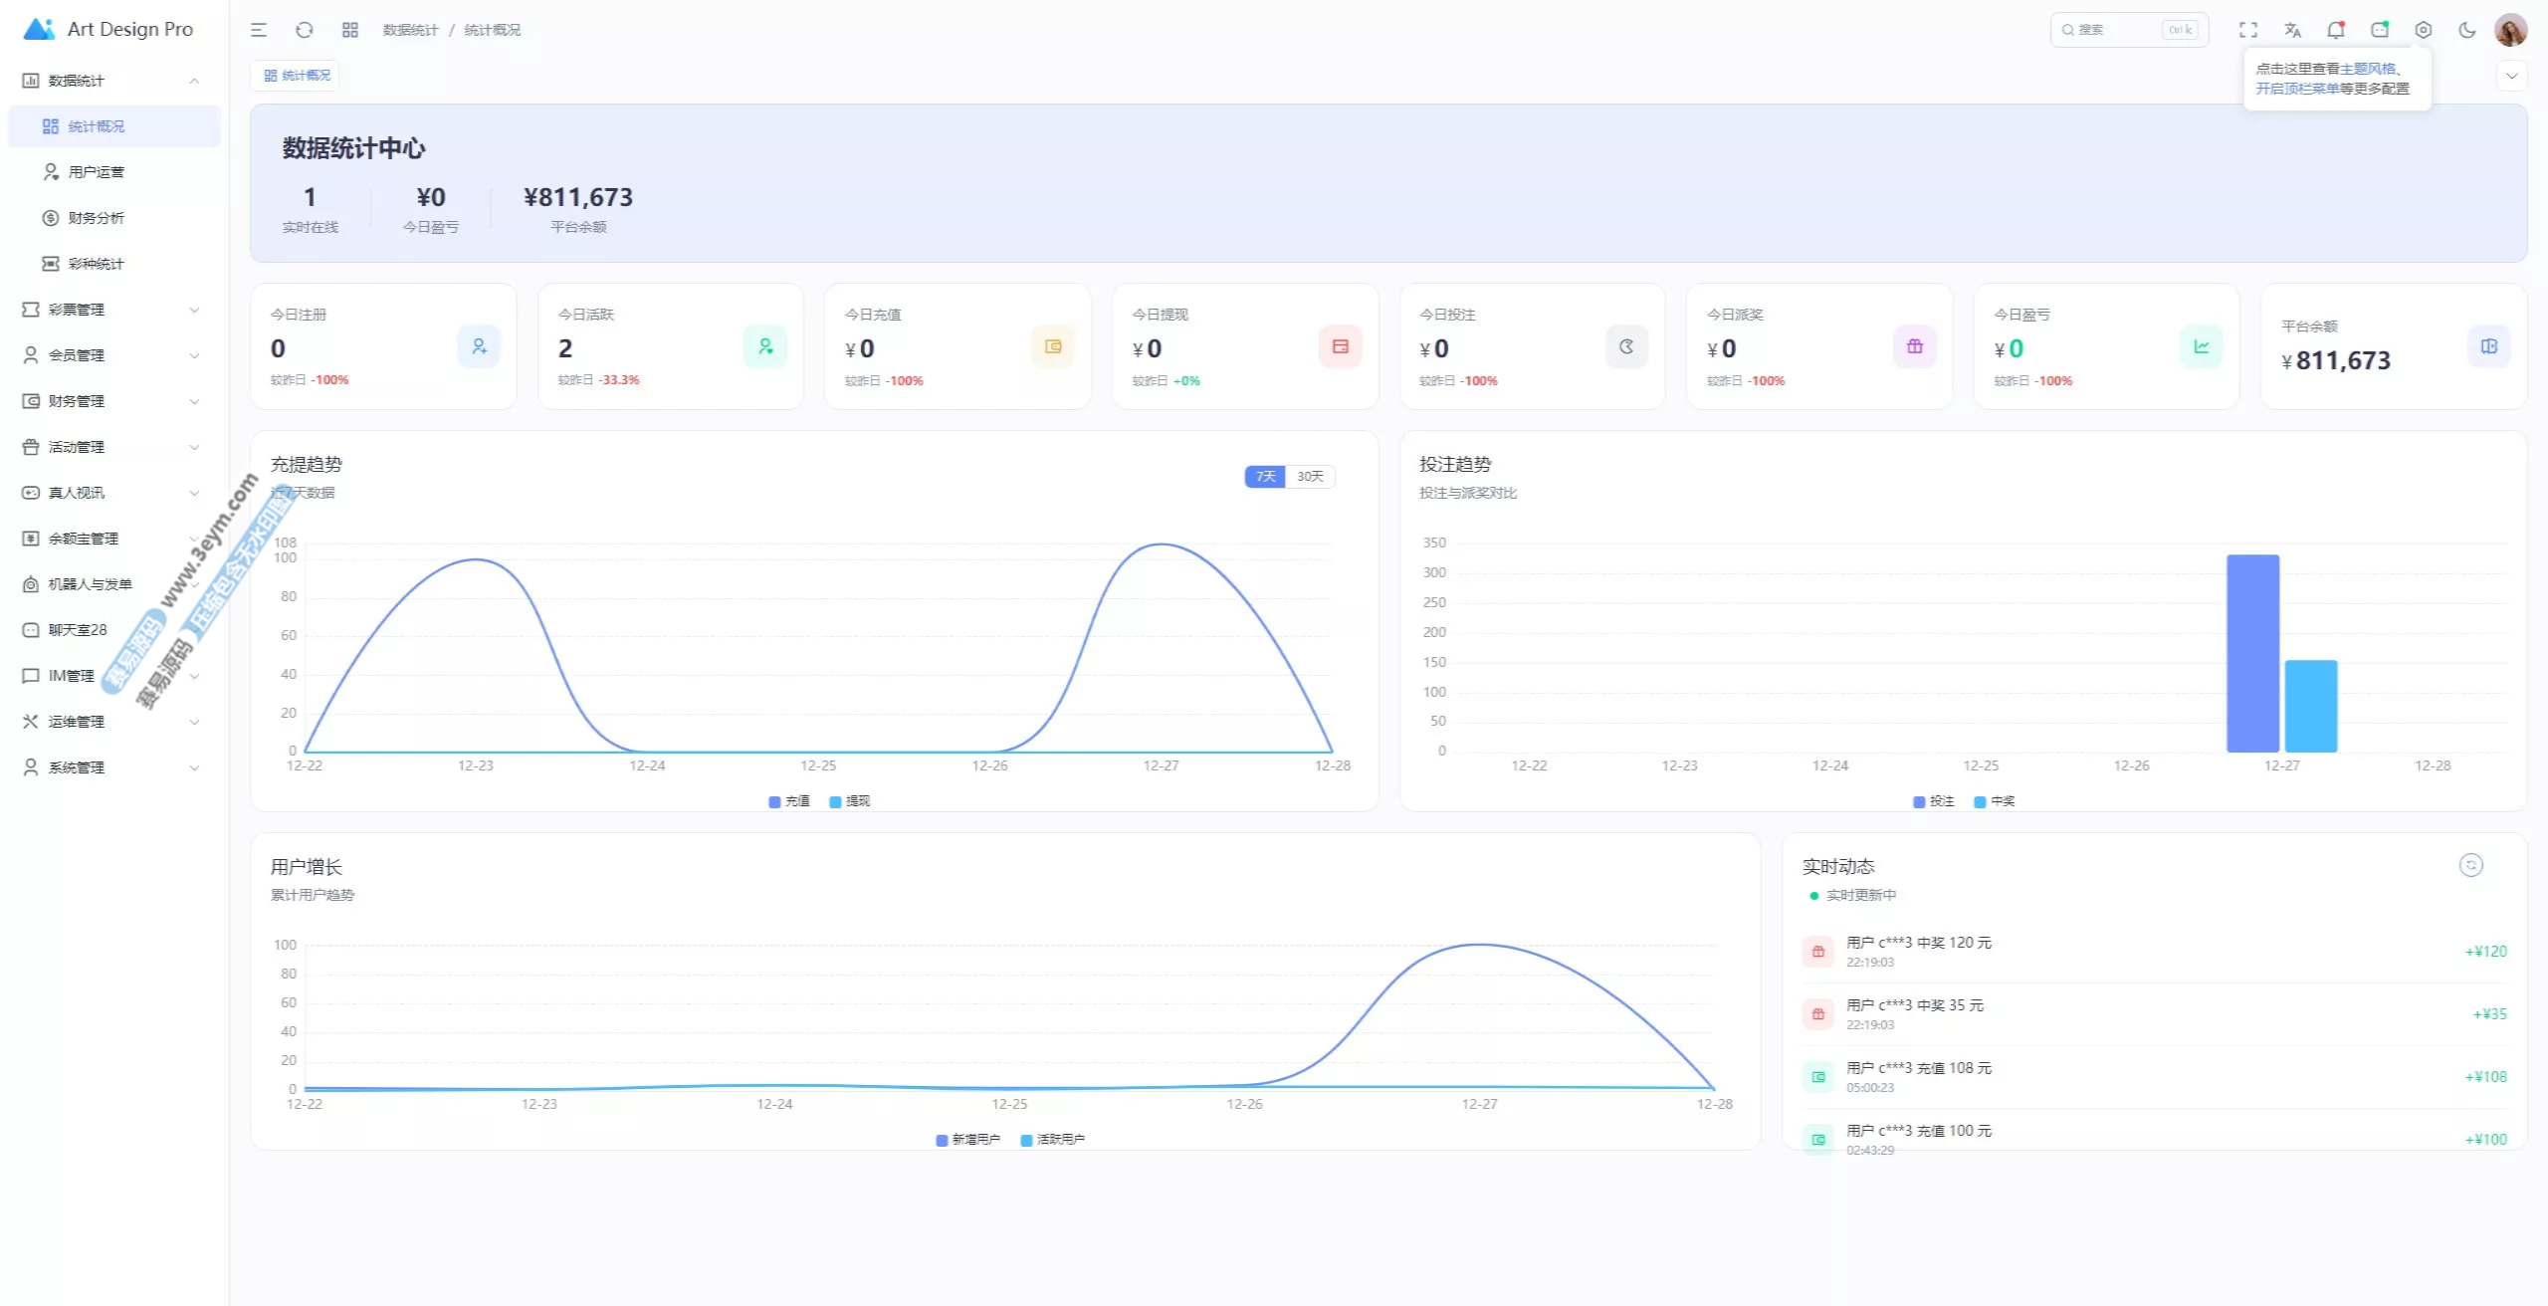The height and width of the screenshot is (1306, 2548).
Task: Select the 统计概况 page tab
Action: pos(296,76)
